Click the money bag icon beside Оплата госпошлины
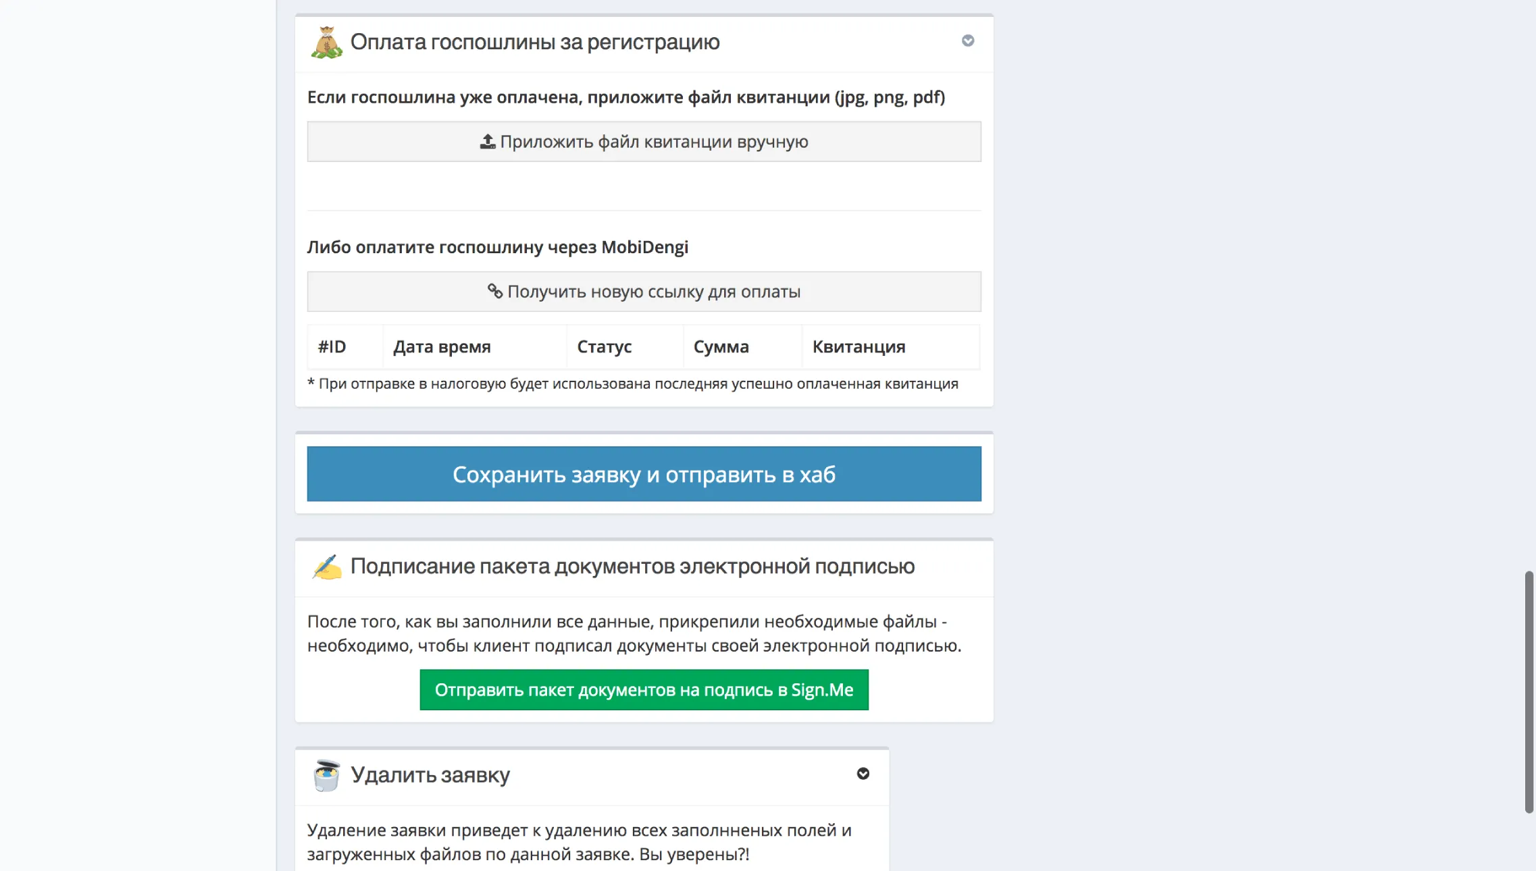The image size is (1536, 871). point(327,43)
